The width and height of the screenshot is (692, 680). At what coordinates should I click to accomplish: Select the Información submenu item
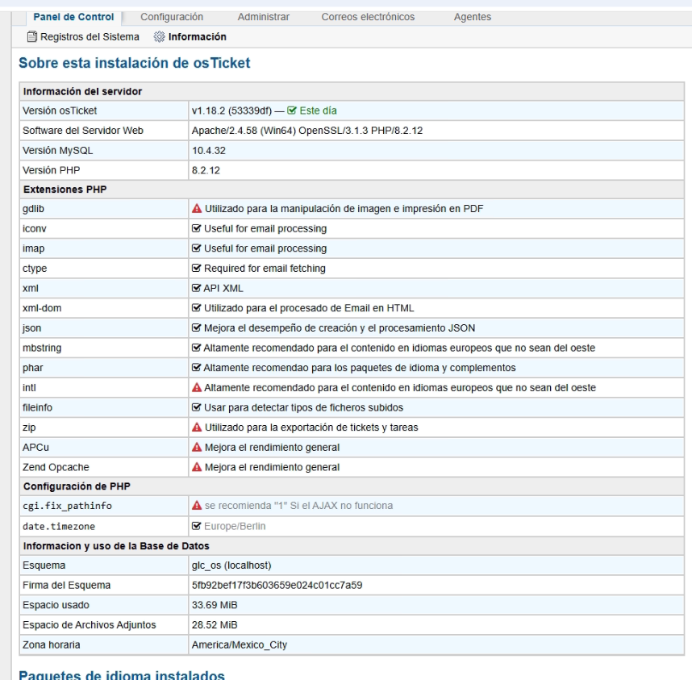click(197, 36)
